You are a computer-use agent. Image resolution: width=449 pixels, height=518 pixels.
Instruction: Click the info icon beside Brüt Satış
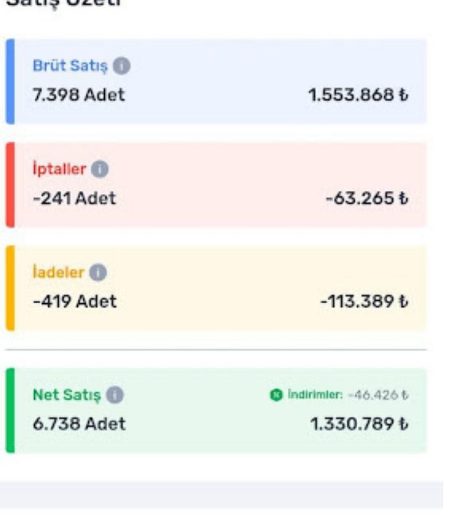(122, 66)
